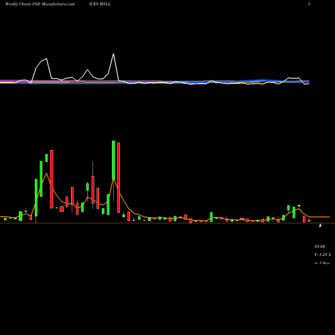Click the 'Weekly Charts IND MunafaSutra.com' header text
335x335 pixels.
(x=40, y=4)
